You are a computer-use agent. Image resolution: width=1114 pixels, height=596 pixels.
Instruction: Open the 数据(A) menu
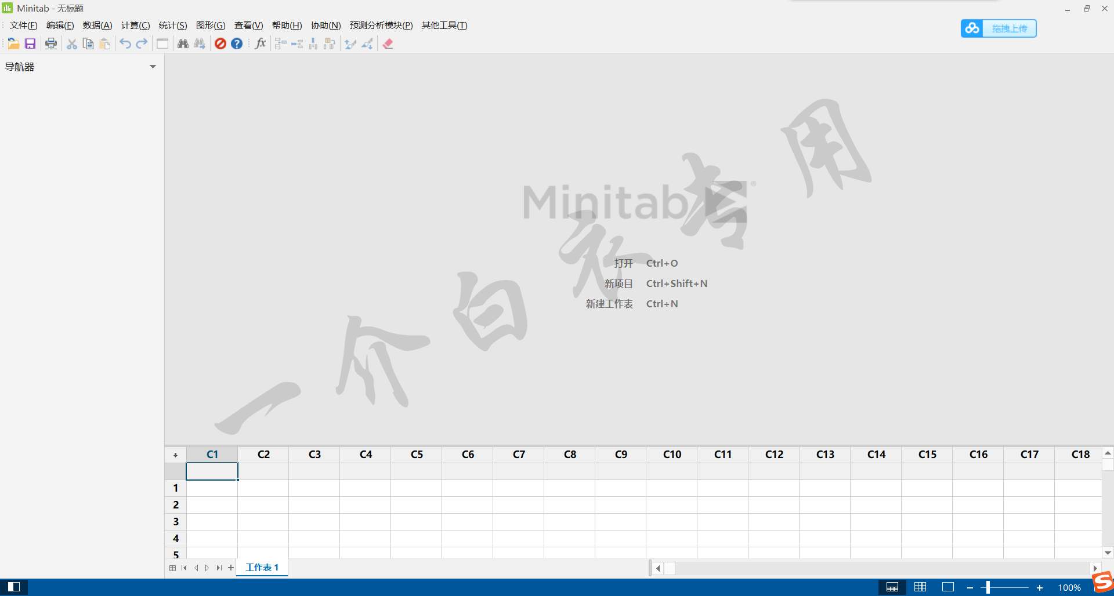pyautogui.click(x=97, y=26)
